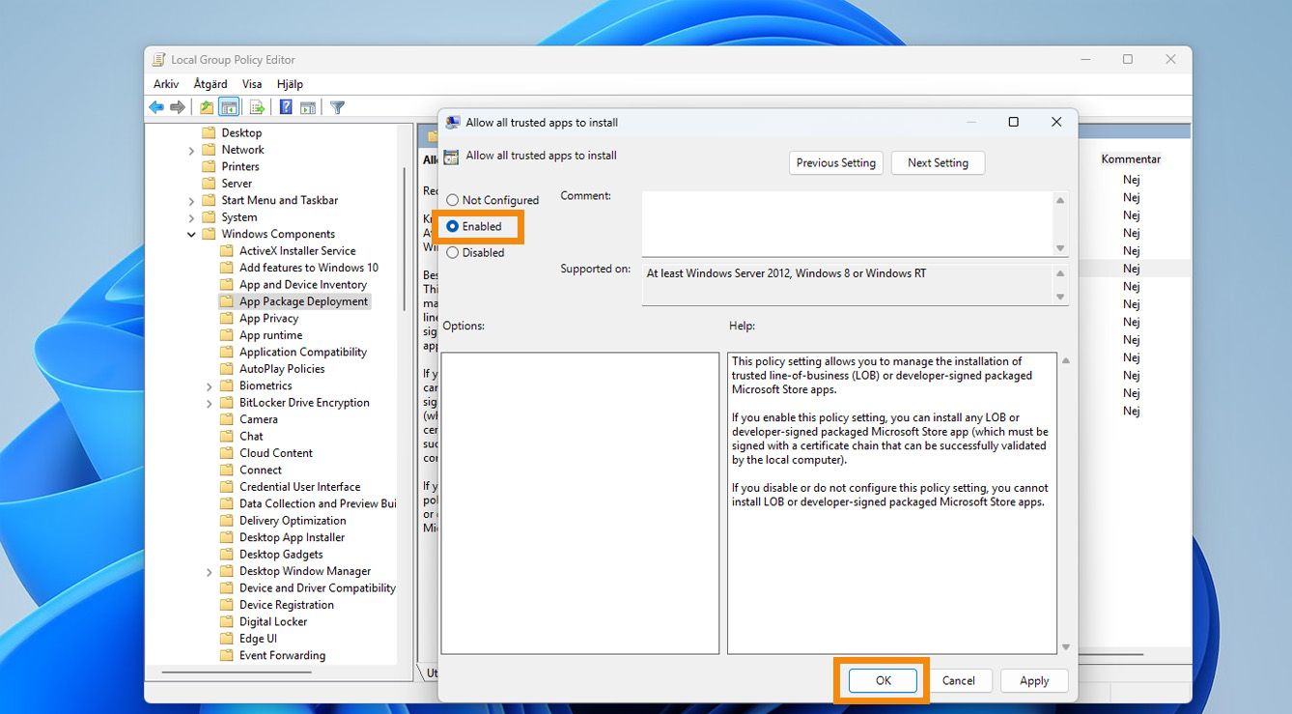1292x714 pixels.
Task: Confirm with the OK button
Action: [884, 680]
